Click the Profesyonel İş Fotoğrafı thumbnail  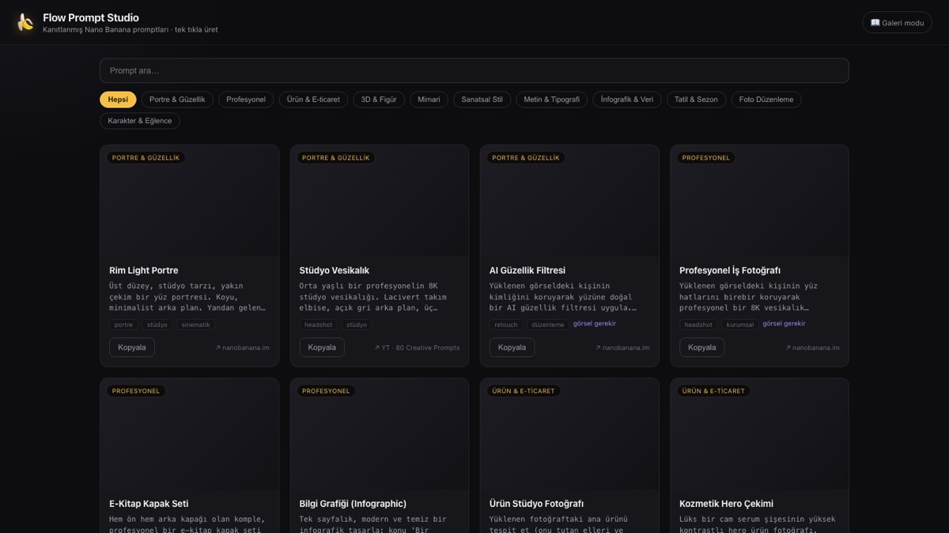[759, 201]
